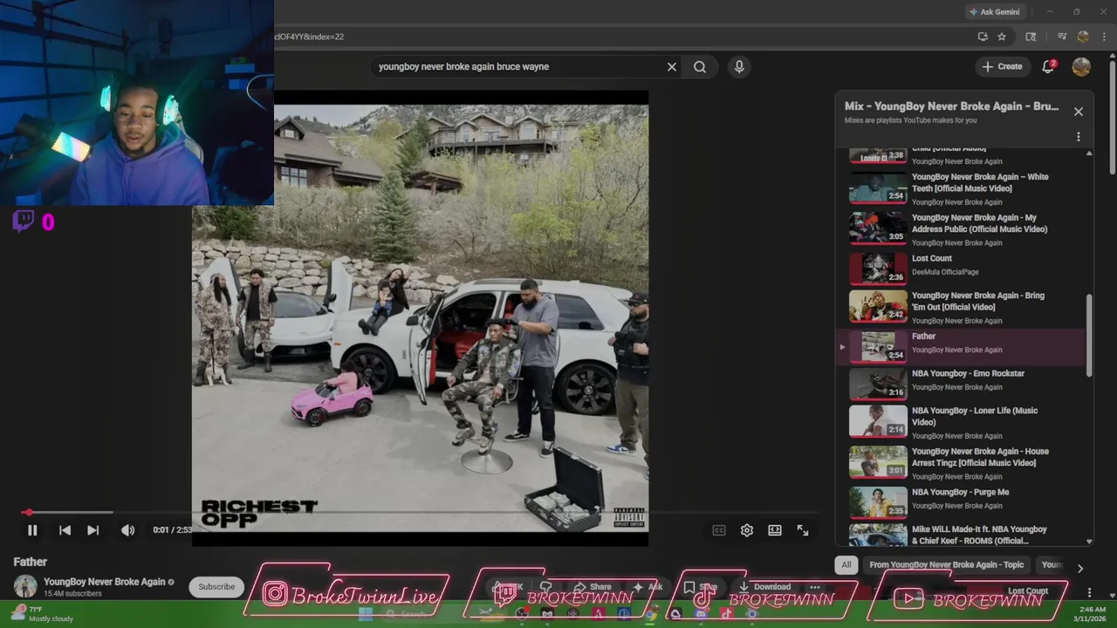Enter fullscreen mode

tap(803, 530)
